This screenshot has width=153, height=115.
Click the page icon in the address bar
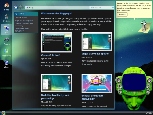27,7
